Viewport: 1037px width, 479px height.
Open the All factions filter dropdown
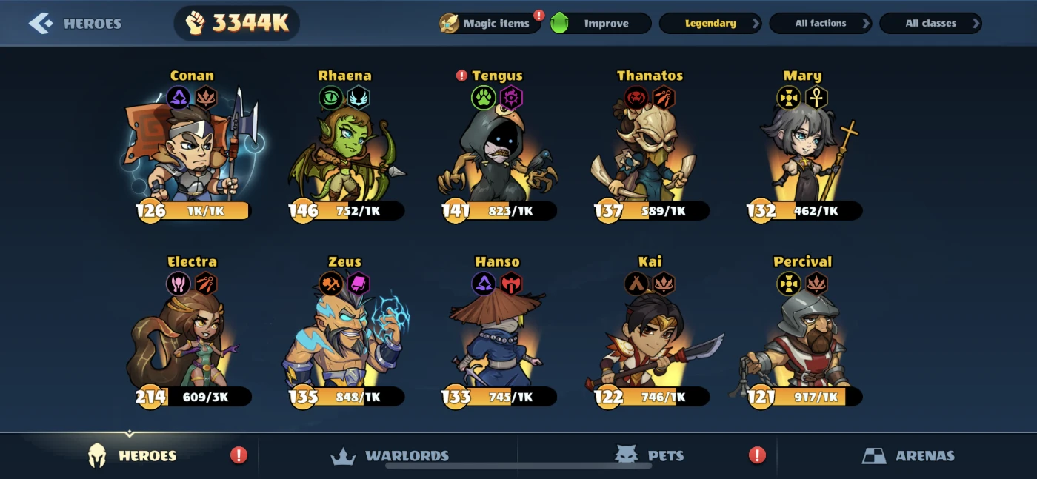tap(820, 24)
